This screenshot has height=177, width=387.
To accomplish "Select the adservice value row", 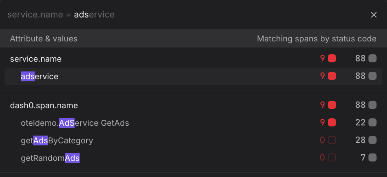I will [x=193, y=76].
